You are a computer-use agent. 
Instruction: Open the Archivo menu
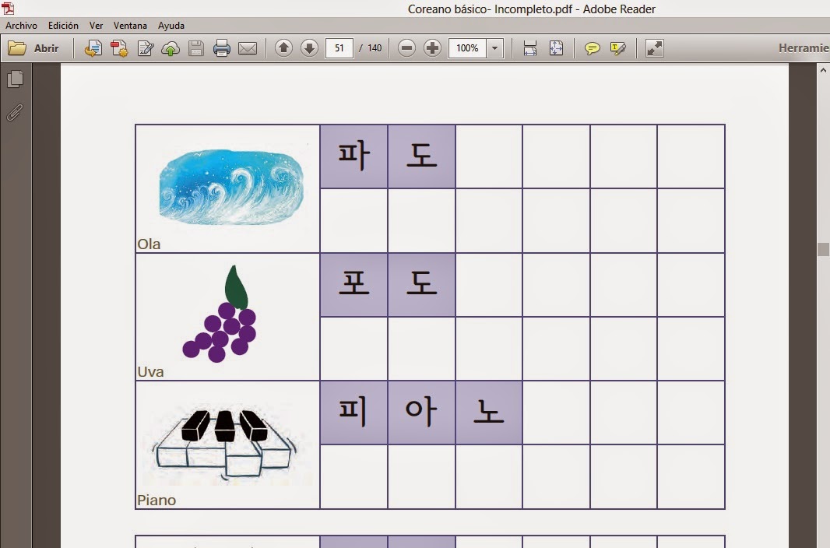20,25
